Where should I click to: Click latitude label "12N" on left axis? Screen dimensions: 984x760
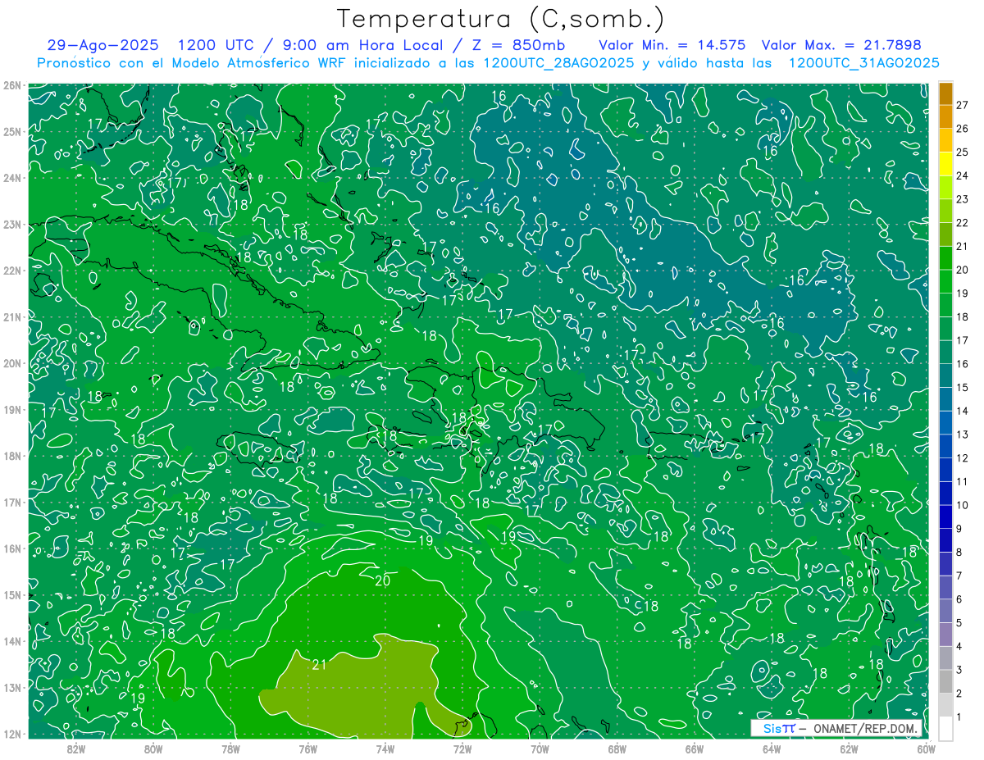pyautogui.click(x=12, y=734)
